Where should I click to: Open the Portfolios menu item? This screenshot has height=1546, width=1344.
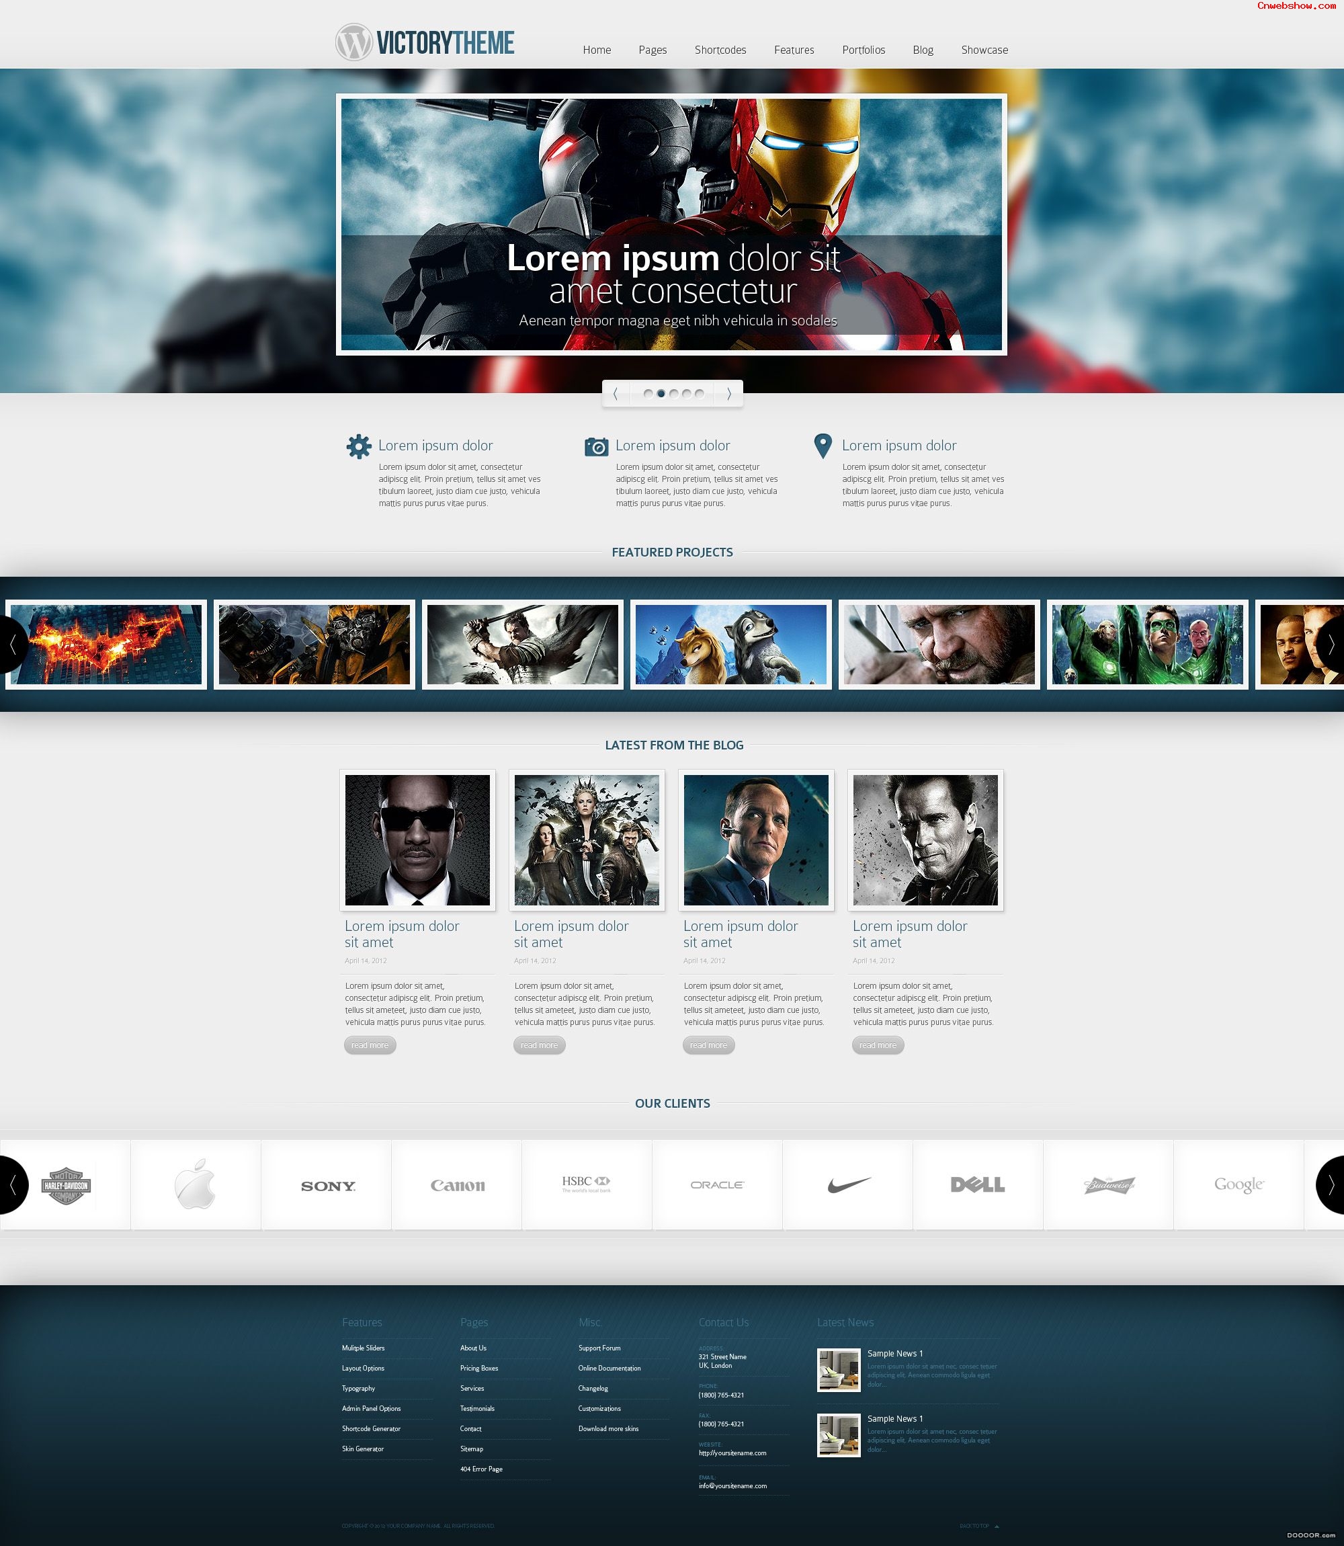pyautogui.click(x=864, y=50)
